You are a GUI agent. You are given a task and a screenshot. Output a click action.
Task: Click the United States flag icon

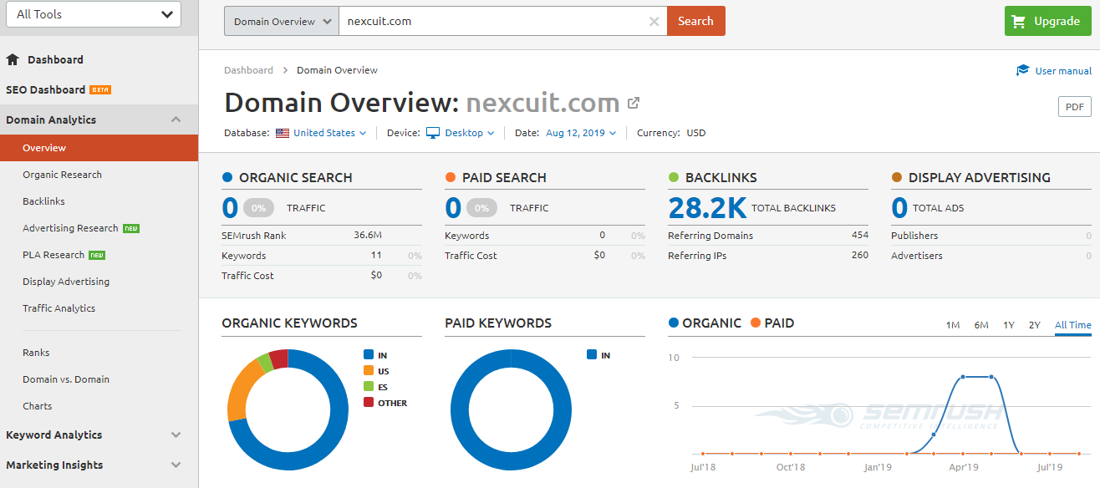(x=283, y=133)
